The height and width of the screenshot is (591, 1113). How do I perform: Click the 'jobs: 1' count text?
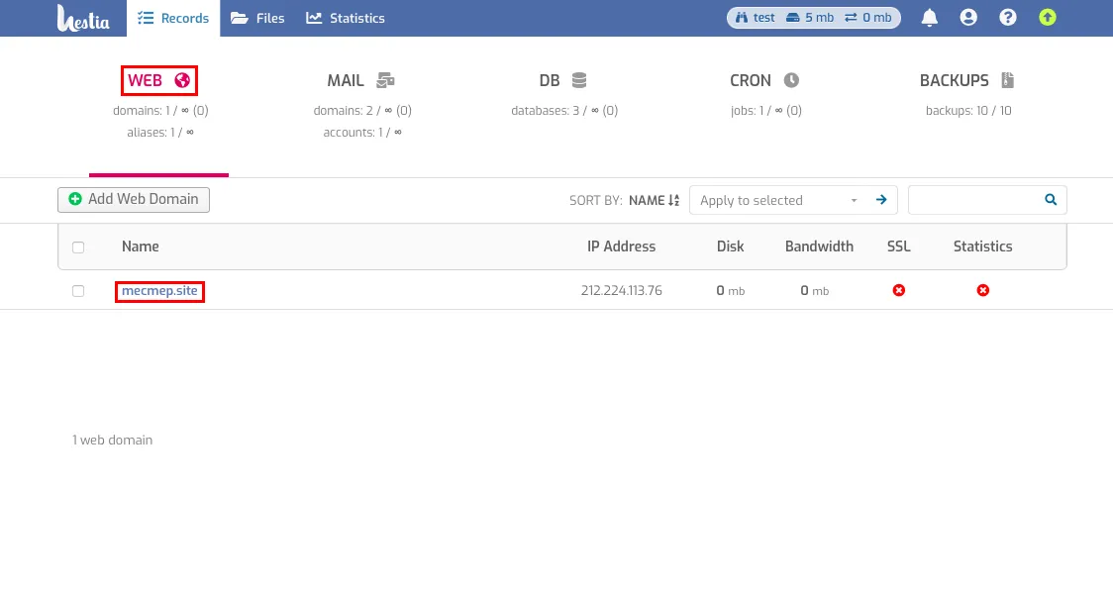point(765,111)
